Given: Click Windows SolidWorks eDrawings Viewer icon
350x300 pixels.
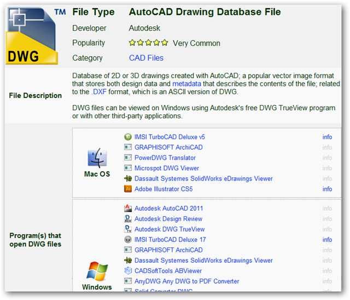Looking at the screenshot, I should [x=128, y=260].
